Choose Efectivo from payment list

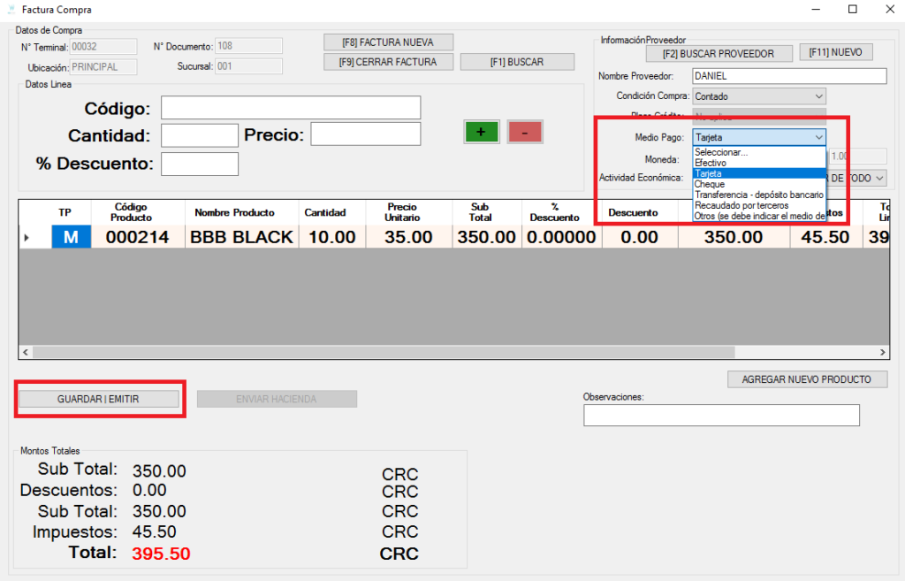(x=711, y=163)
